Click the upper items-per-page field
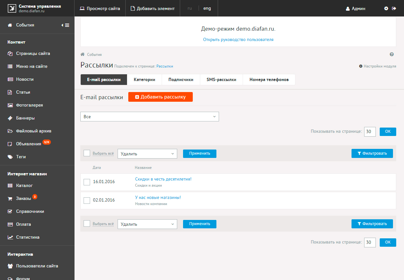 (x=370, y=132)
